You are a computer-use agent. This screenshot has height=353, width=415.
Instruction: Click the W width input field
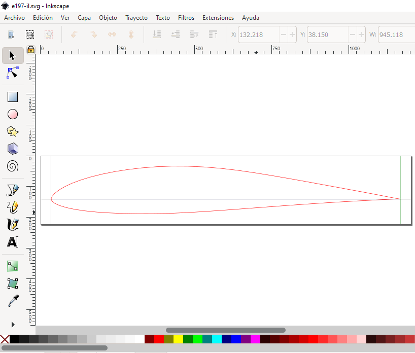tap(396, 35)
